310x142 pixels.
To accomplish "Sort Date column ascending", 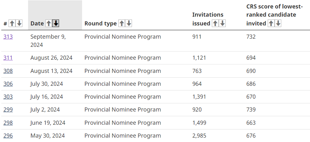I will [x=49, y=23].
